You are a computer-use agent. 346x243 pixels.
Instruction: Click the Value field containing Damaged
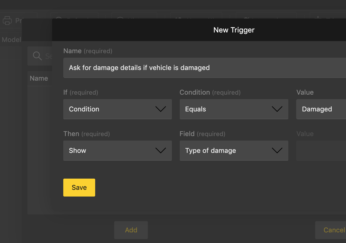tap(321, 109)
